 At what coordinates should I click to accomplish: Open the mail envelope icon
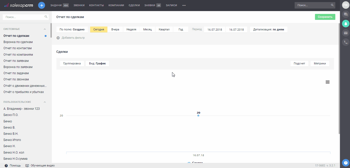click(346, 33)
